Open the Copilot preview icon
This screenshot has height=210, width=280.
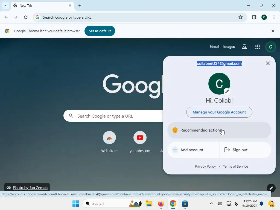click(271, 203)
